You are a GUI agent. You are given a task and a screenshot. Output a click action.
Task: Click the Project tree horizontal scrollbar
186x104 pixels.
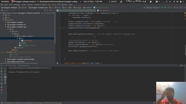tap(19, 63)
